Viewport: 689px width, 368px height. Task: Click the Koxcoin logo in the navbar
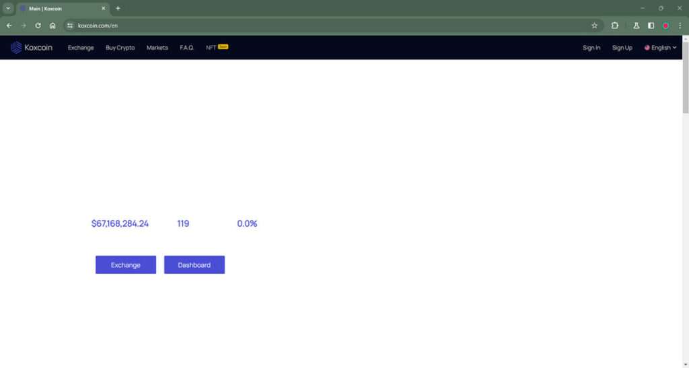click(x=31, y=47)
